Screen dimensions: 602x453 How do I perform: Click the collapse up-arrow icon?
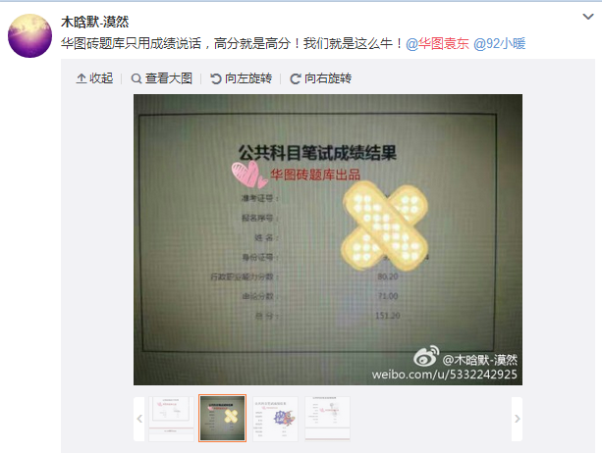click(x=81, y=78)
